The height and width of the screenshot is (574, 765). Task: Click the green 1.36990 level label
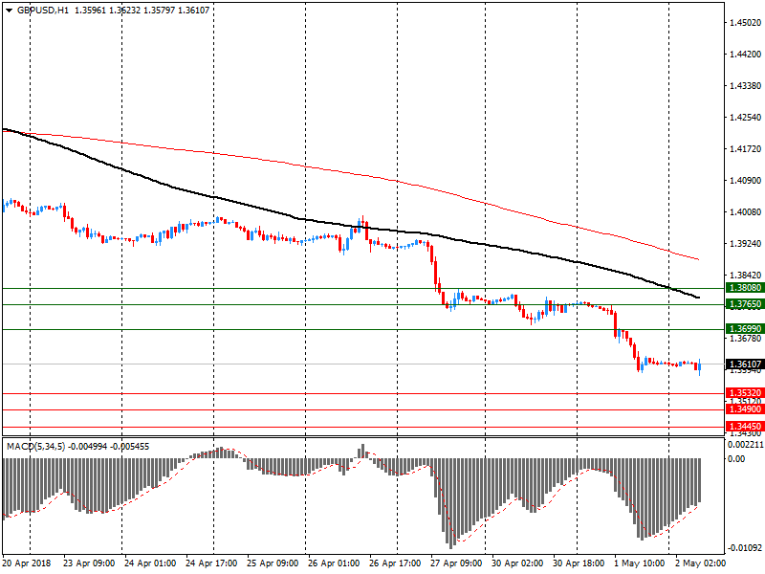[x=744, y=329]
